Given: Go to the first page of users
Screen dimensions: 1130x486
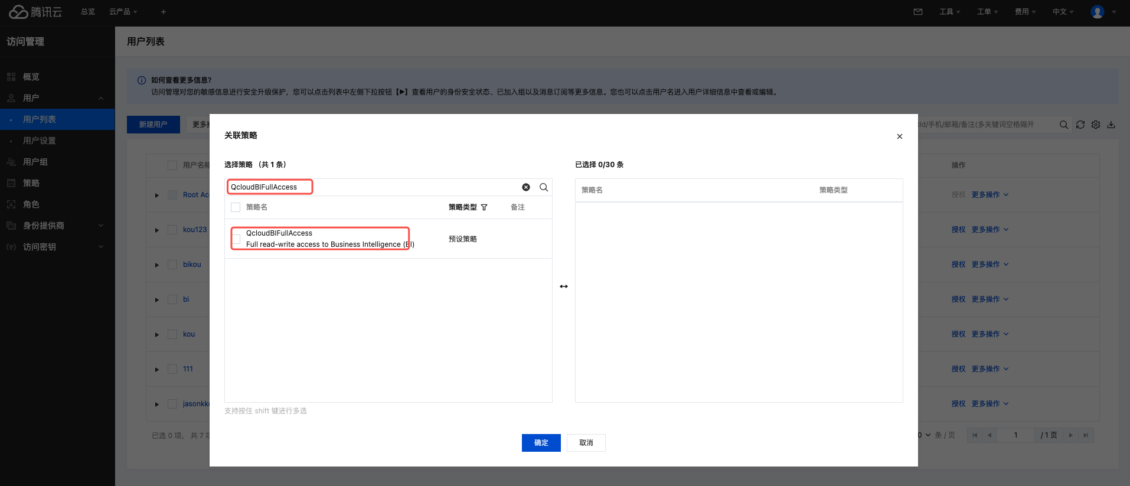Looking at the screenshot, I should (x=975, y=435).
